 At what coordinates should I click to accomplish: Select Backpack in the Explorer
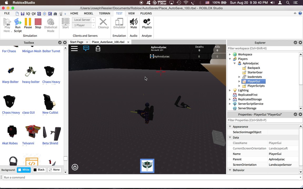pos(254,68)
